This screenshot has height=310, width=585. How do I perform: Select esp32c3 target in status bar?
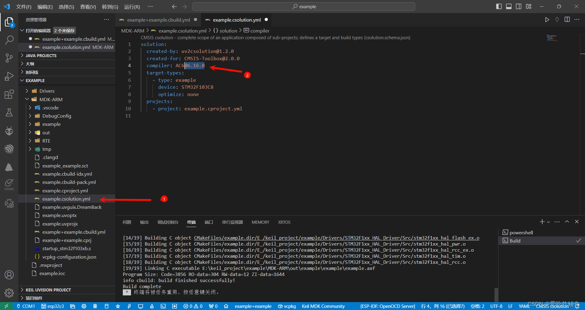[x=53, y=306]
